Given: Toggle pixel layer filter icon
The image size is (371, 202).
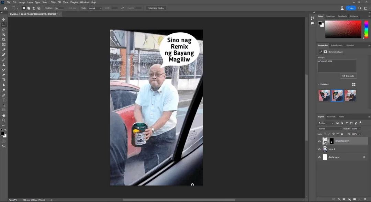Looking at the screenshot, I should (x=337, y=123).
